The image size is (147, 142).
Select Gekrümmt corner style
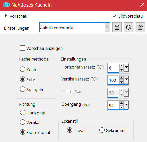(102, 130)
